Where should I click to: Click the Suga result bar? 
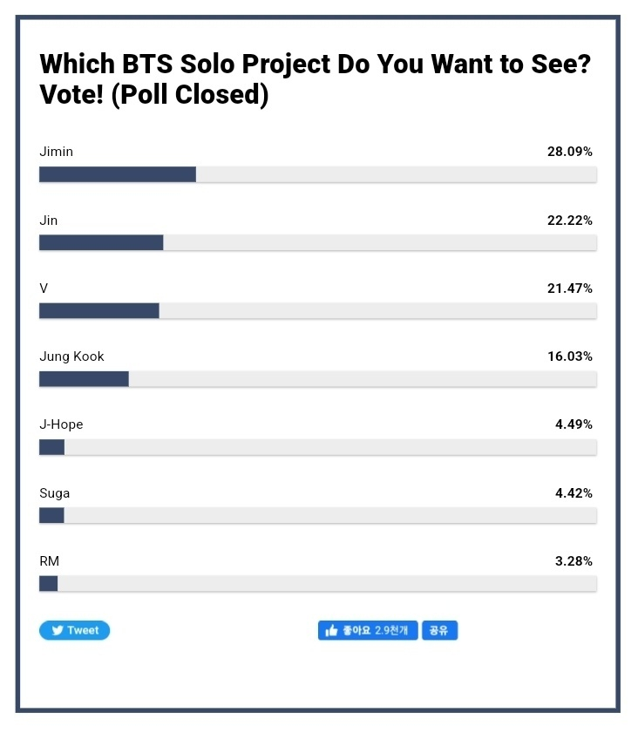[x=318, y=516]
